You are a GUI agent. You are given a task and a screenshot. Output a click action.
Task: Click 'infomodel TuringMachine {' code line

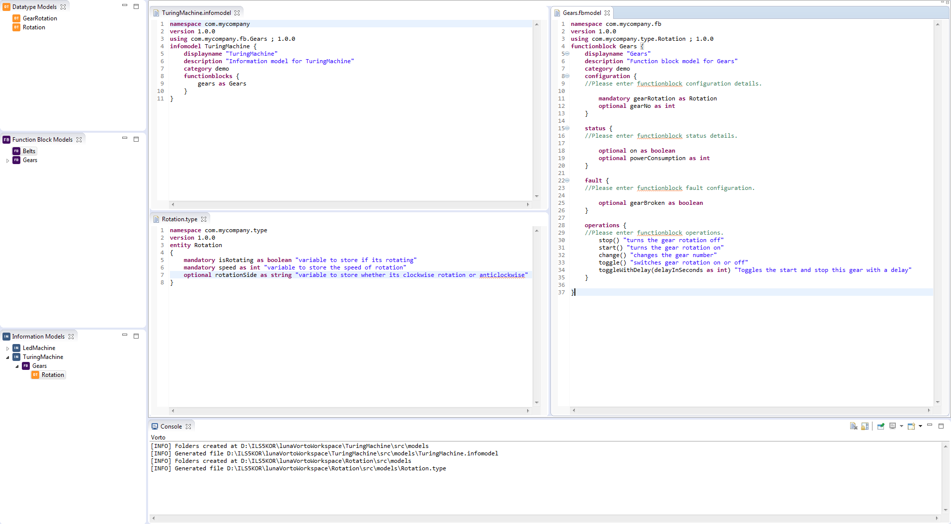pos(213,46)
